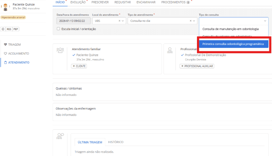Click the + CLIENTE button

click(79, 66)
